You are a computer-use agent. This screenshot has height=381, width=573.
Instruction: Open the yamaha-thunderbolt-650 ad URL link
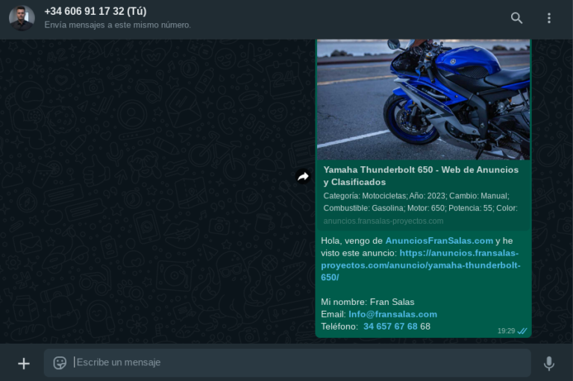[420, 265]
